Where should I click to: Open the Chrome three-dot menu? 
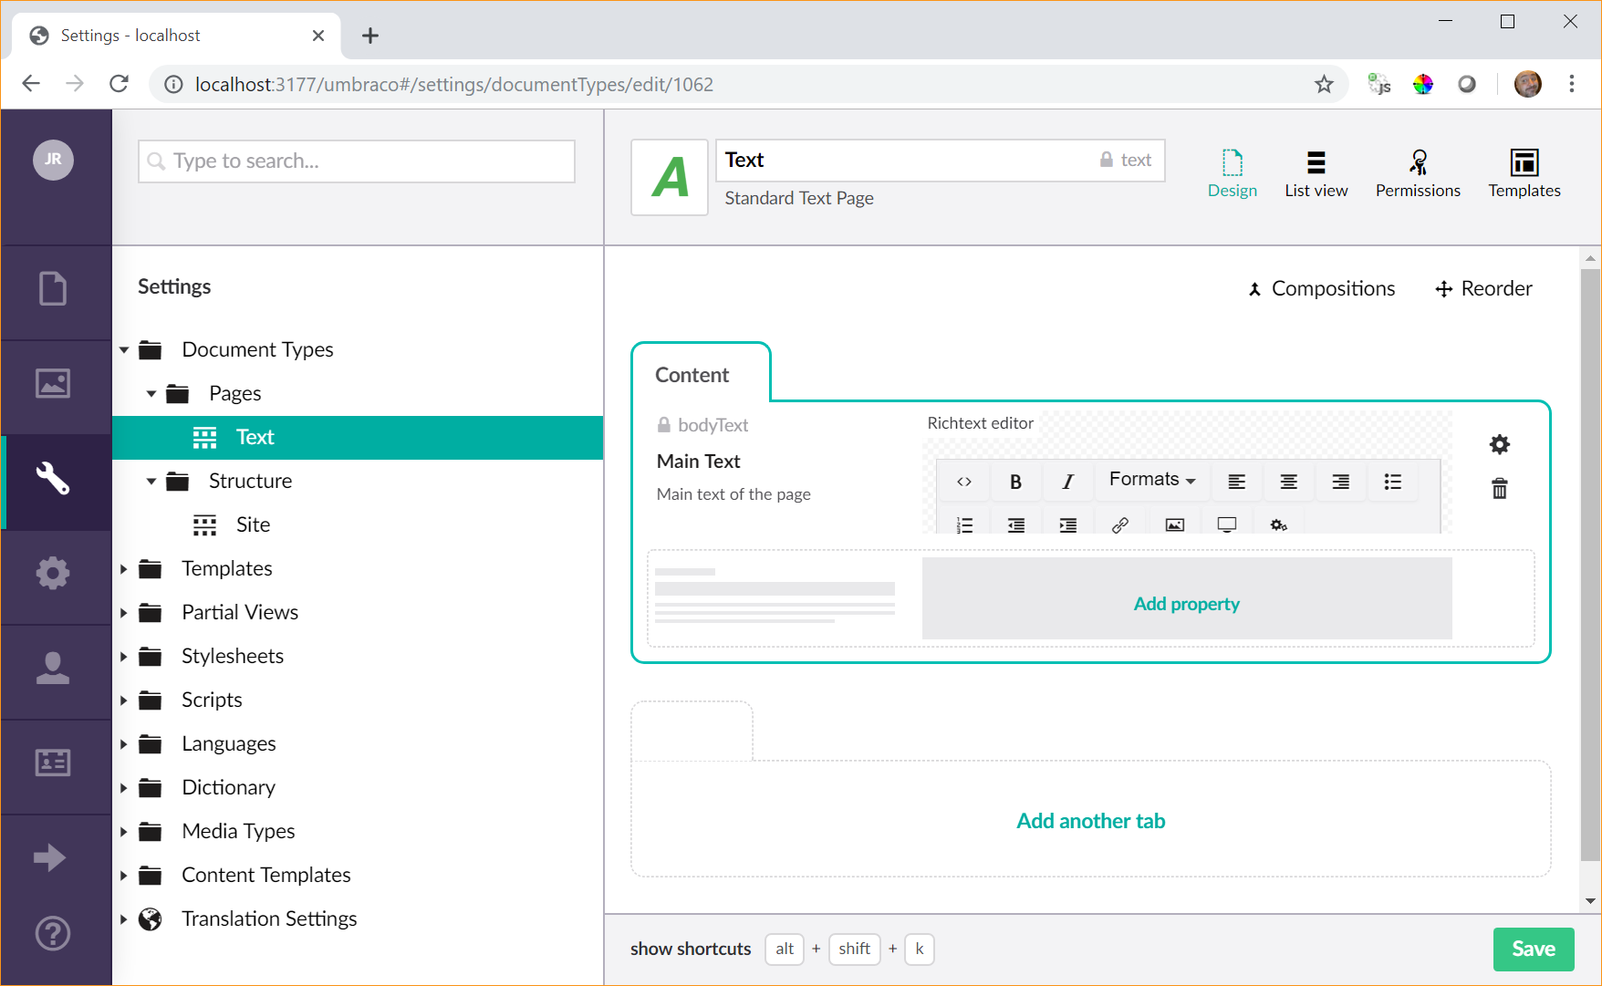click(x=1571, y=84)
